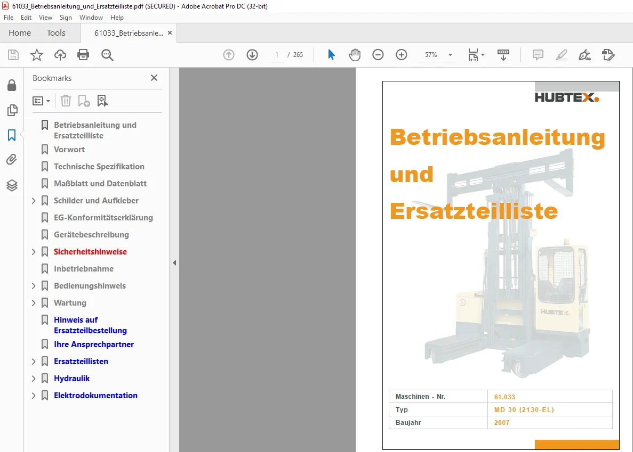Jump to EG-Konformitätserklärung bookmark

coord(103,218)
